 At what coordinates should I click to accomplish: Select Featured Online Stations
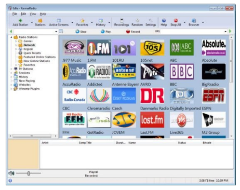click(39, 57)
